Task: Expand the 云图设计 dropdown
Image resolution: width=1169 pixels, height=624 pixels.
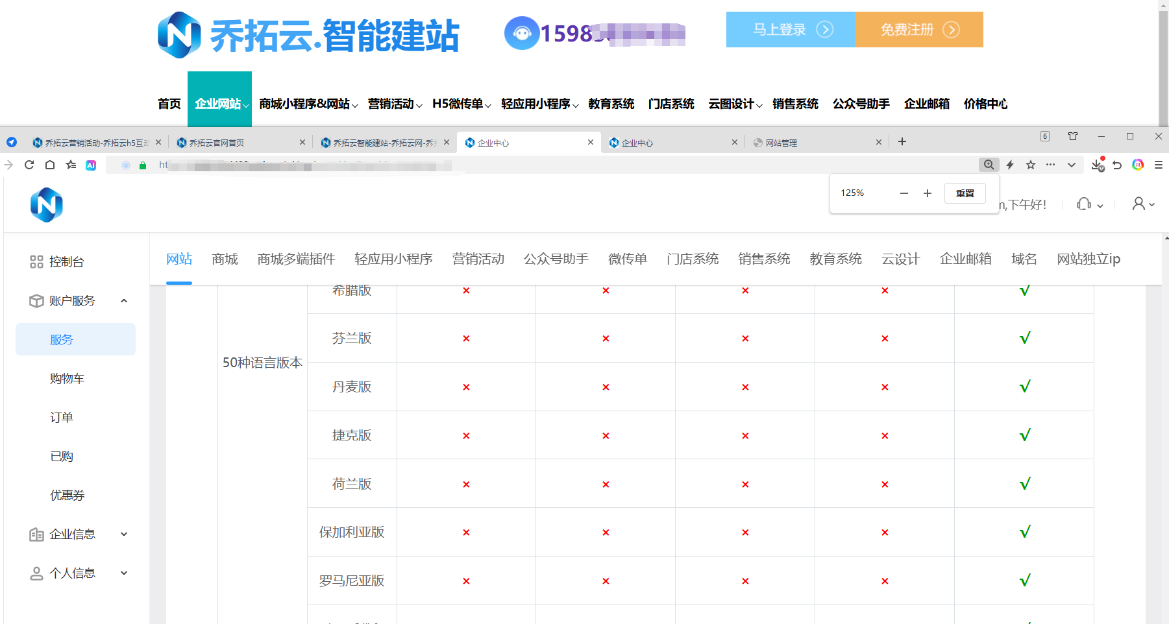Action: (735, 104)
